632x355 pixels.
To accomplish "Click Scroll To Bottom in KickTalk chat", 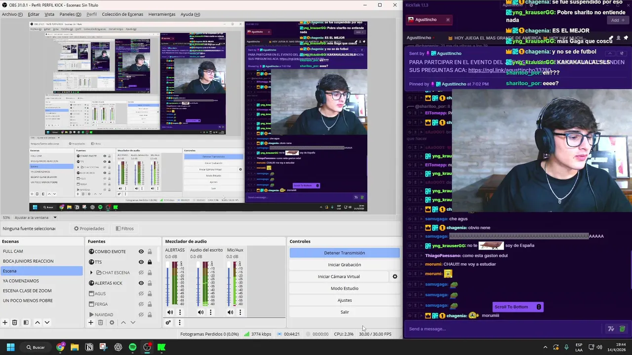I will [x=517, y=307].
